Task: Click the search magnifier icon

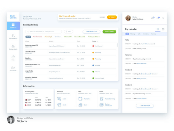Action: 28,31
